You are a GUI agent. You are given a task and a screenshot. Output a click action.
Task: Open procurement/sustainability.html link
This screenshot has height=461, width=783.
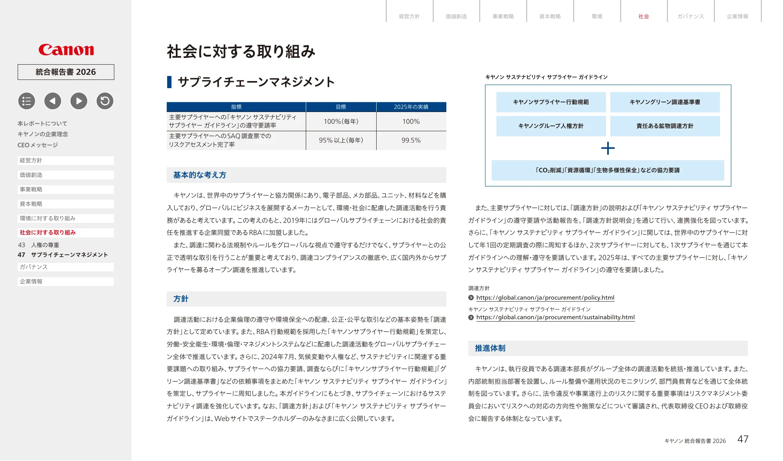pos(556,317)
